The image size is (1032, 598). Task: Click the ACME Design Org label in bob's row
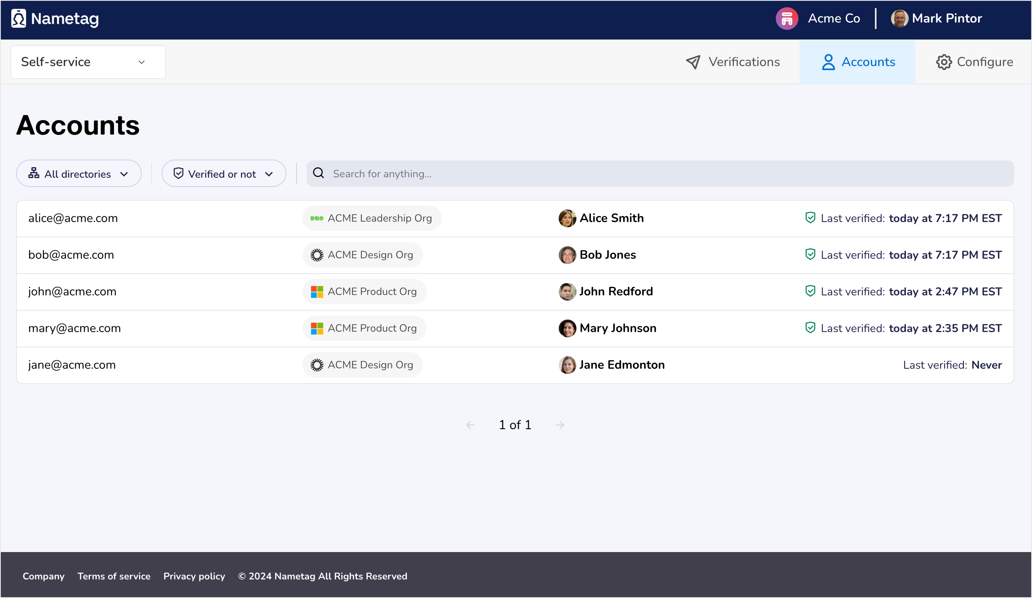[370, 255]
